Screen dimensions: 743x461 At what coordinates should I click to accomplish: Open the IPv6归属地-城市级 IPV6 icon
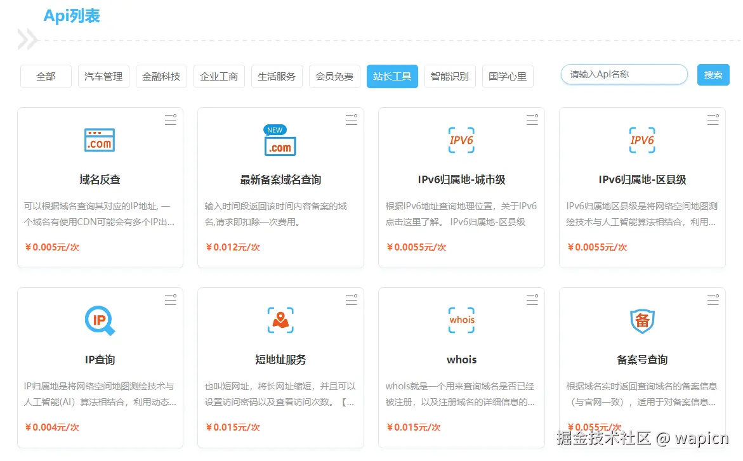pos(461,140)
